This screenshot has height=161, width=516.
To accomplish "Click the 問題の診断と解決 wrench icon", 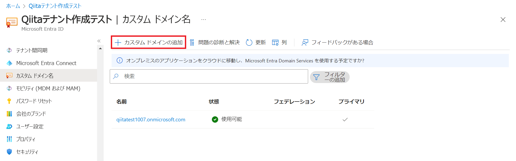I will tap(192, 43).
